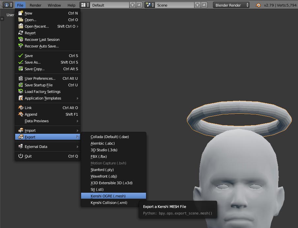Click the Blender logo icon
Image resolution: width=298 pixels, height=228 pixels.
click(258, 5)
